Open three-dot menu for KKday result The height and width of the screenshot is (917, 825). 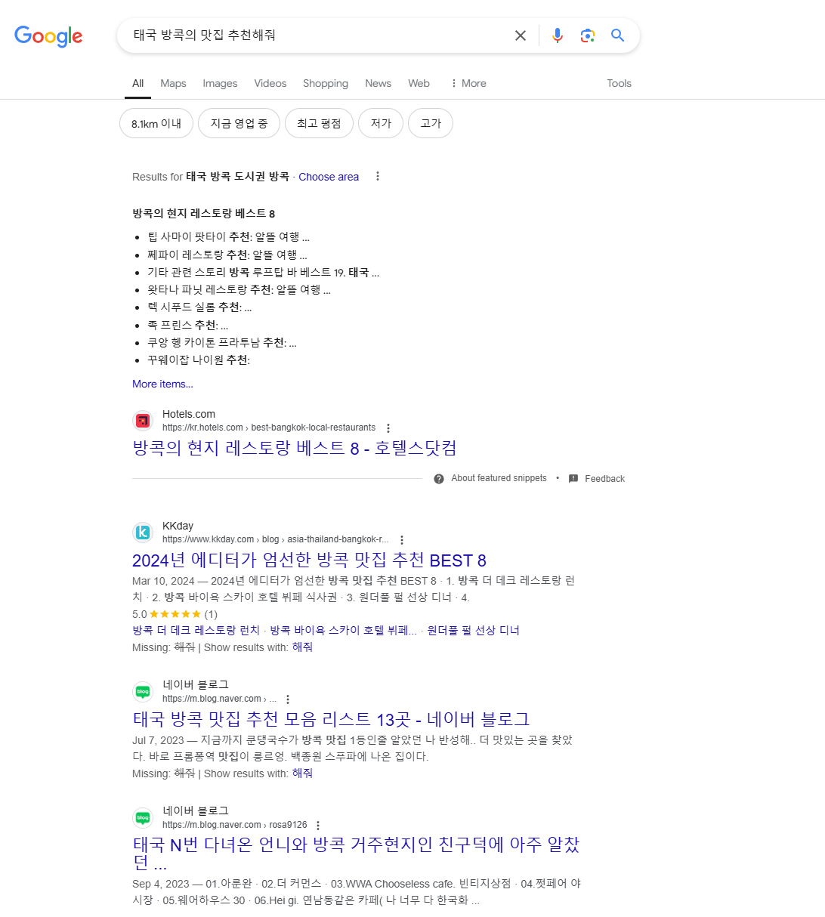click(x=402, y=540)
